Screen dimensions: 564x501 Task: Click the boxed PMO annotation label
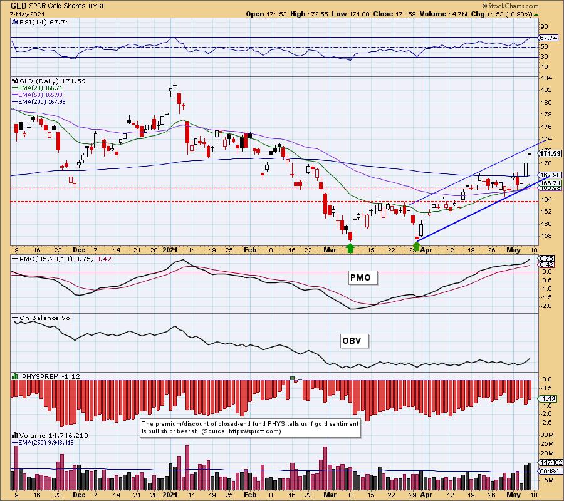click(363, 277)
